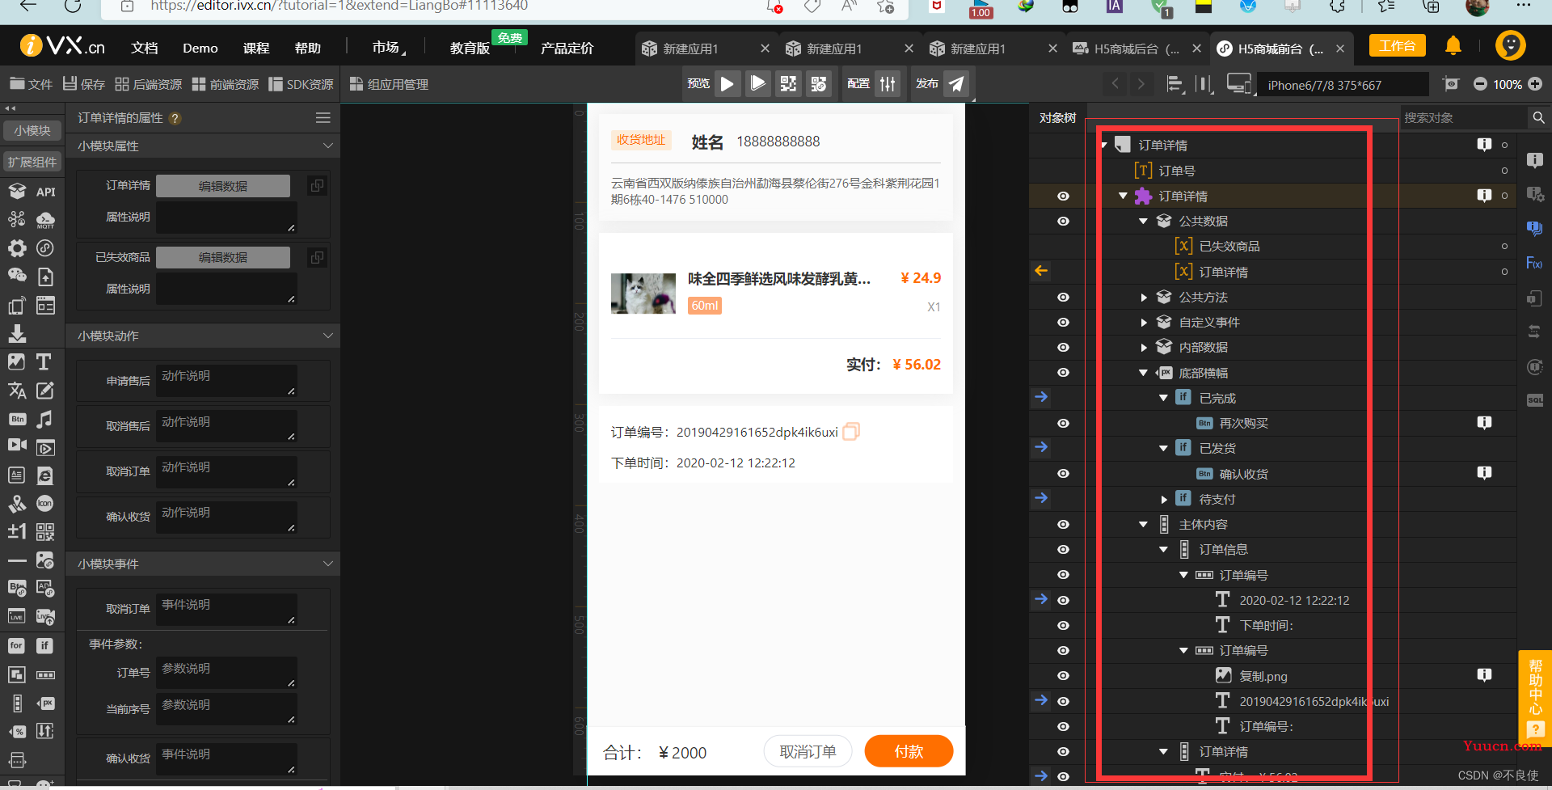This screenshot has height=790, width=1552.
Task: Collapse the 小模块属性 section
Action: (327, 146)
